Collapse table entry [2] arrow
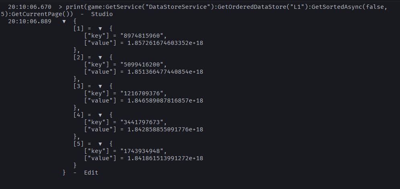The width and height of the screenshot is (400, 189). pos(100,58)
